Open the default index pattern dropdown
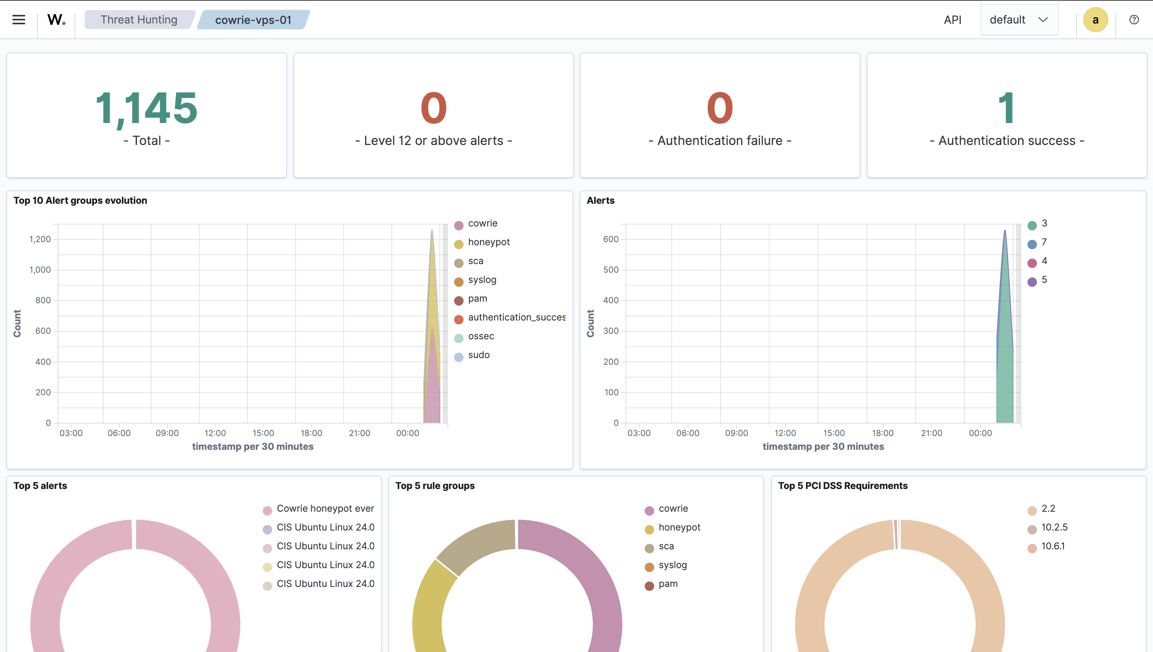The height and width of the screenshot is (652, 1153). (x=1019, y=19)
